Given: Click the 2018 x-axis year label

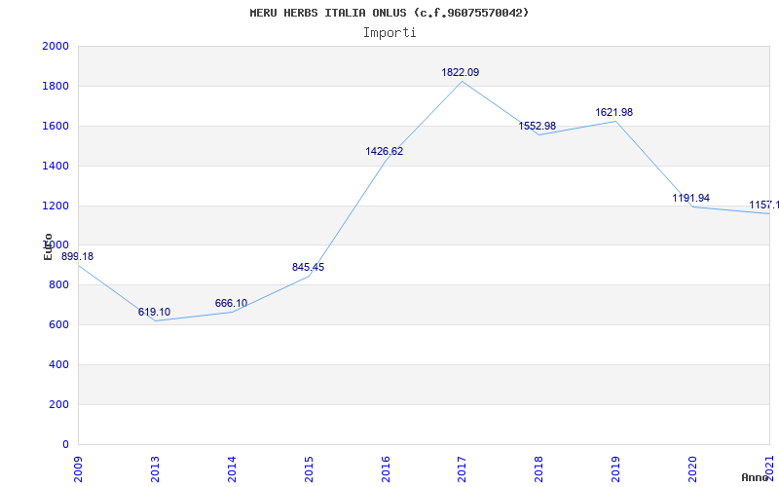Looking at the screenshot, I should pos(539,469).
